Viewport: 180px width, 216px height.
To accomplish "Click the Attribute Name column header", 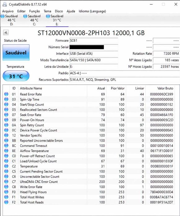I will click(x=52, y=88).
